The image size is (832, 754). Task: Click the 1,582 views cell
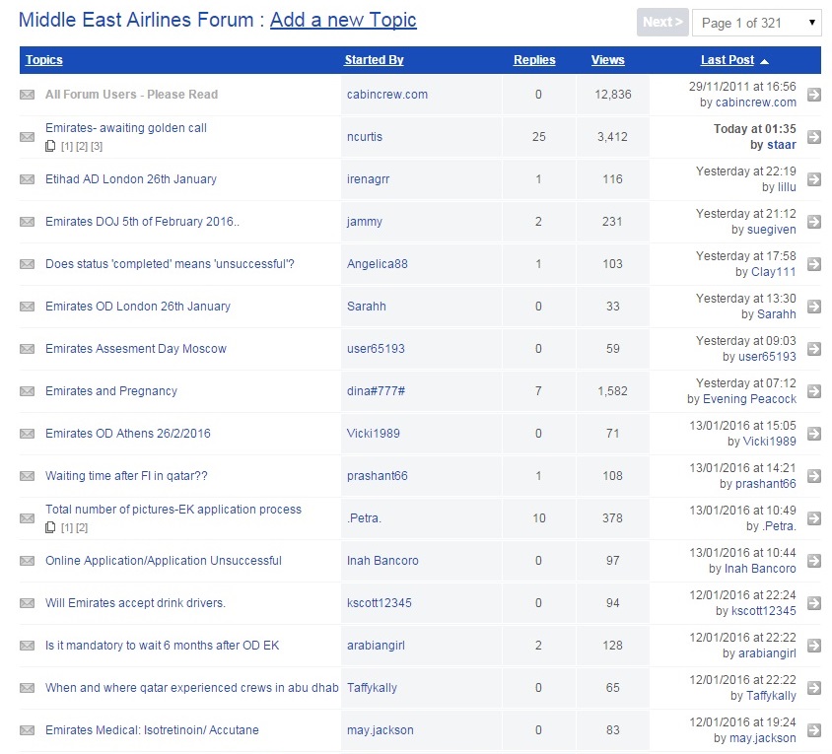pos(612,391)
